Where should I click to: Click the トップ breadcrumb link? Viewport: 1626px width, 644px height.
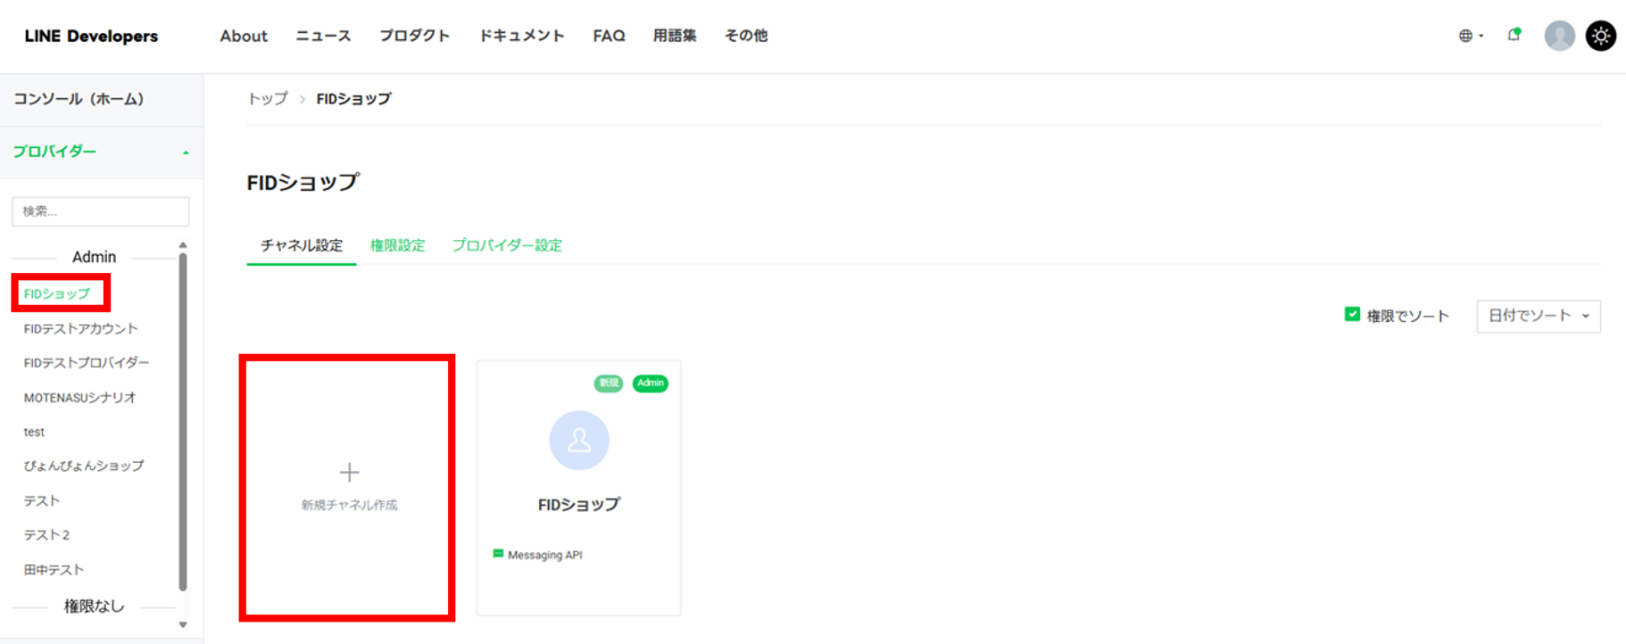[x=268, y=99]
